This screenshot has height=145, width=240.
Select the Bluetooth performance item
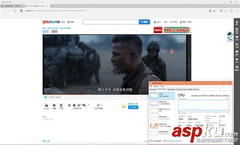pos(162,133)
